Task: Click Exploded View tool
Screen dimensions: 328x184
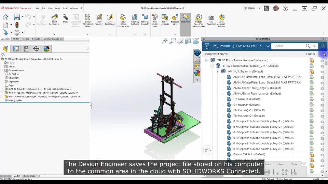Action: point(175,20)
